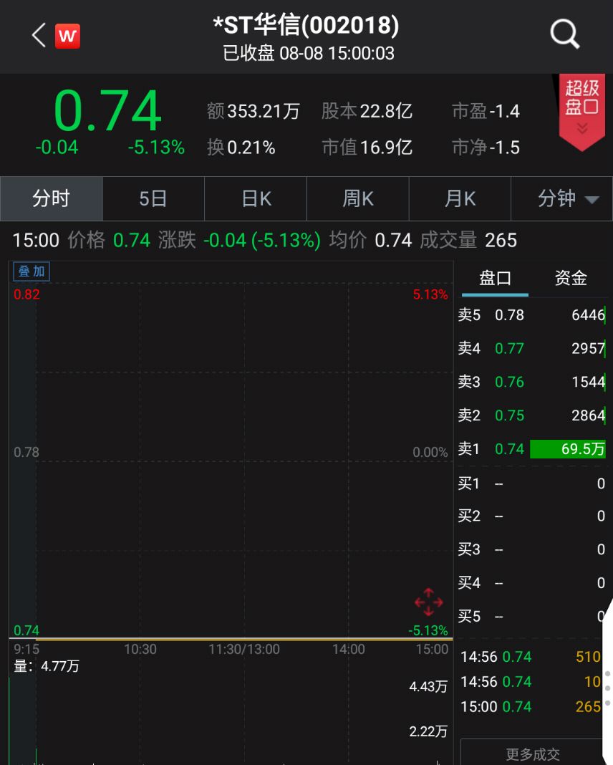This screenshot has width=613, height=765.
Task: Tap the 额353.21万 turnover value
Action: point(253,111)
